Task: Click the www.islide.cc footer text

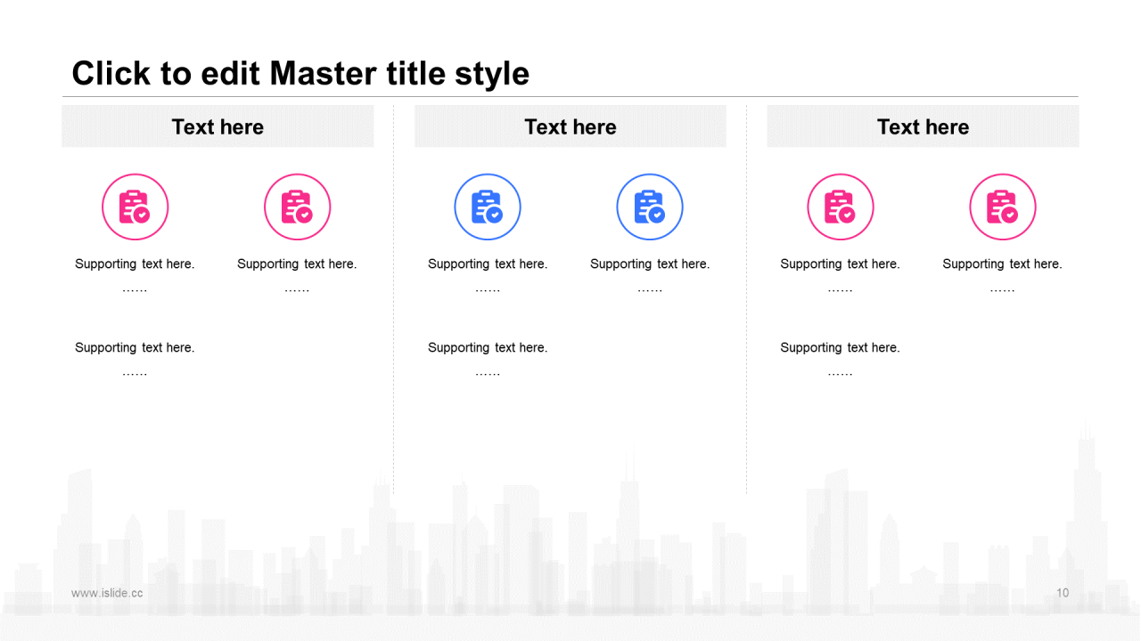Action: click(107, 593)
